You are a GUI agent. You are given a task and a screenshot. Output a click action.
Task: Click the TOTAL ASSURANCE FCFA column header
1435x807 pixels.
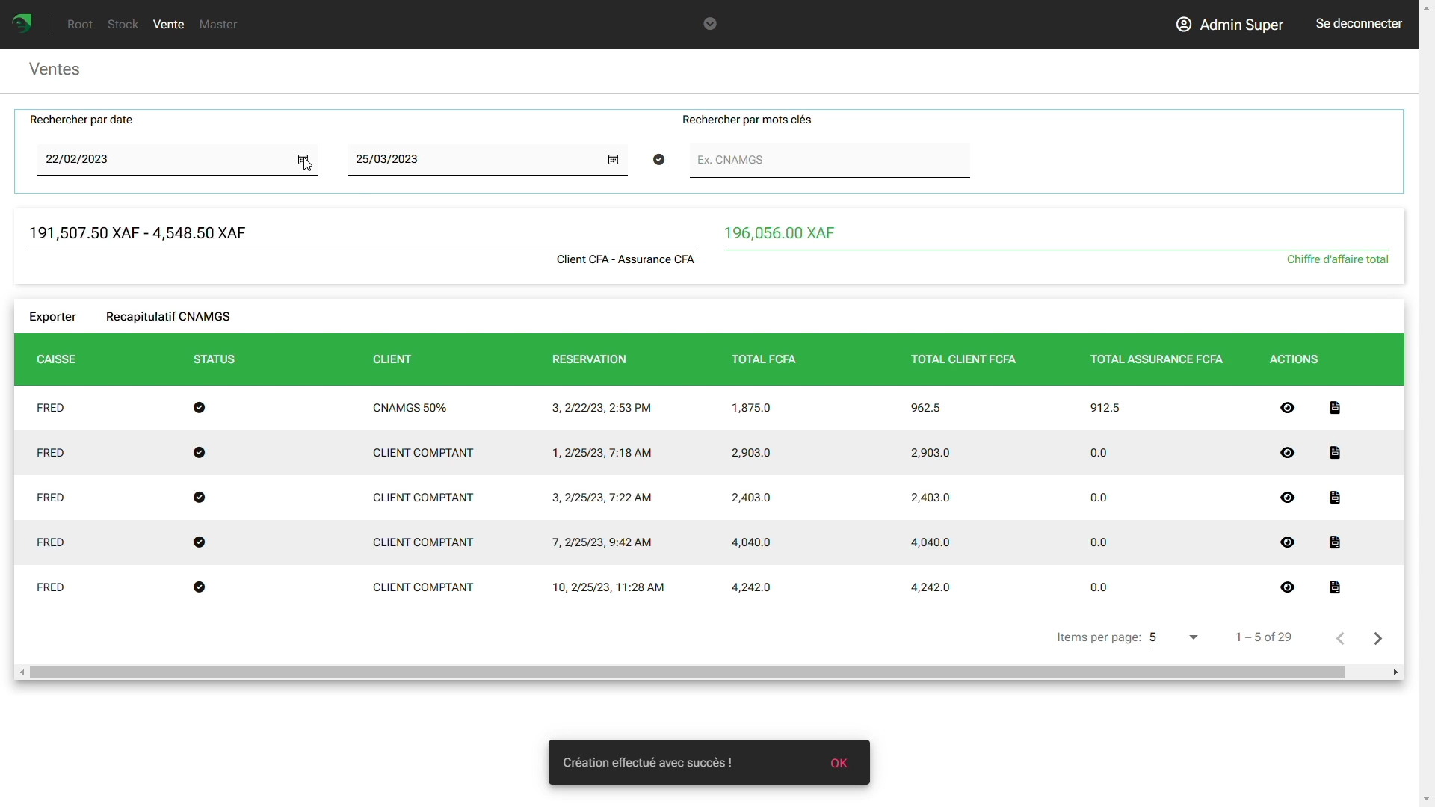coord(1156,359)
